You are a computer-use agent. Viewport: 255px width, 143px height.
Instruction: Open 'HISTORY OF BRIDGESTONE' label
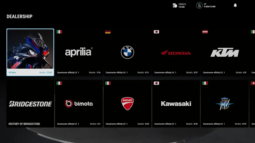(24, 124)
